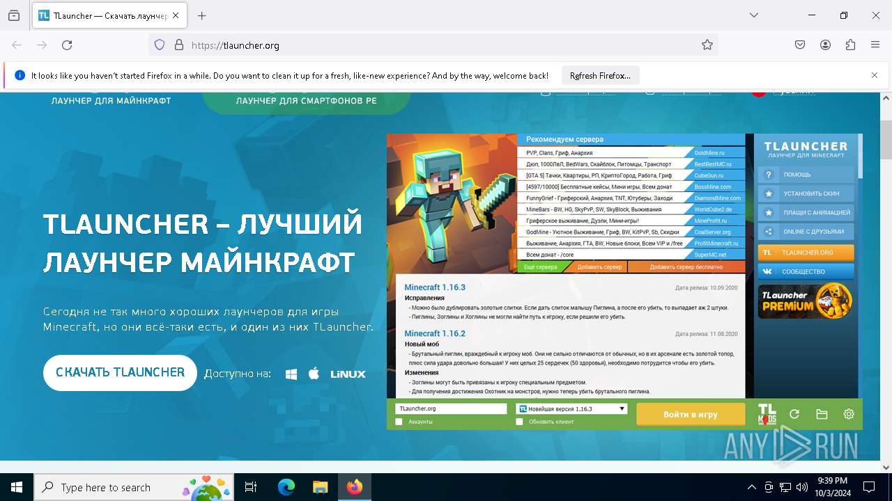
Task: Open the Minecraft 1.16.2 heading link
Action: [435, 333]
